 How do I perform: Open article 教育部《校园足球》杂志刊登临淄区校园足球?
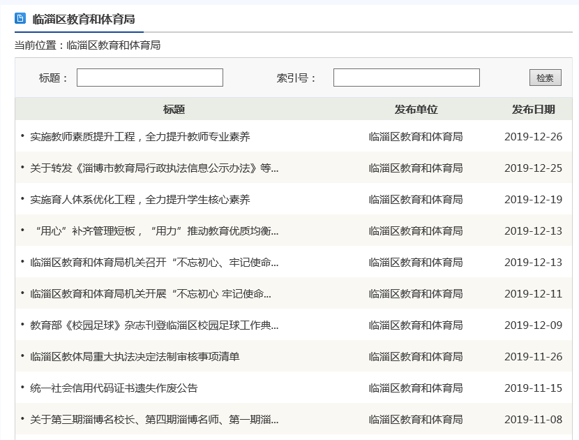[153, 325]
